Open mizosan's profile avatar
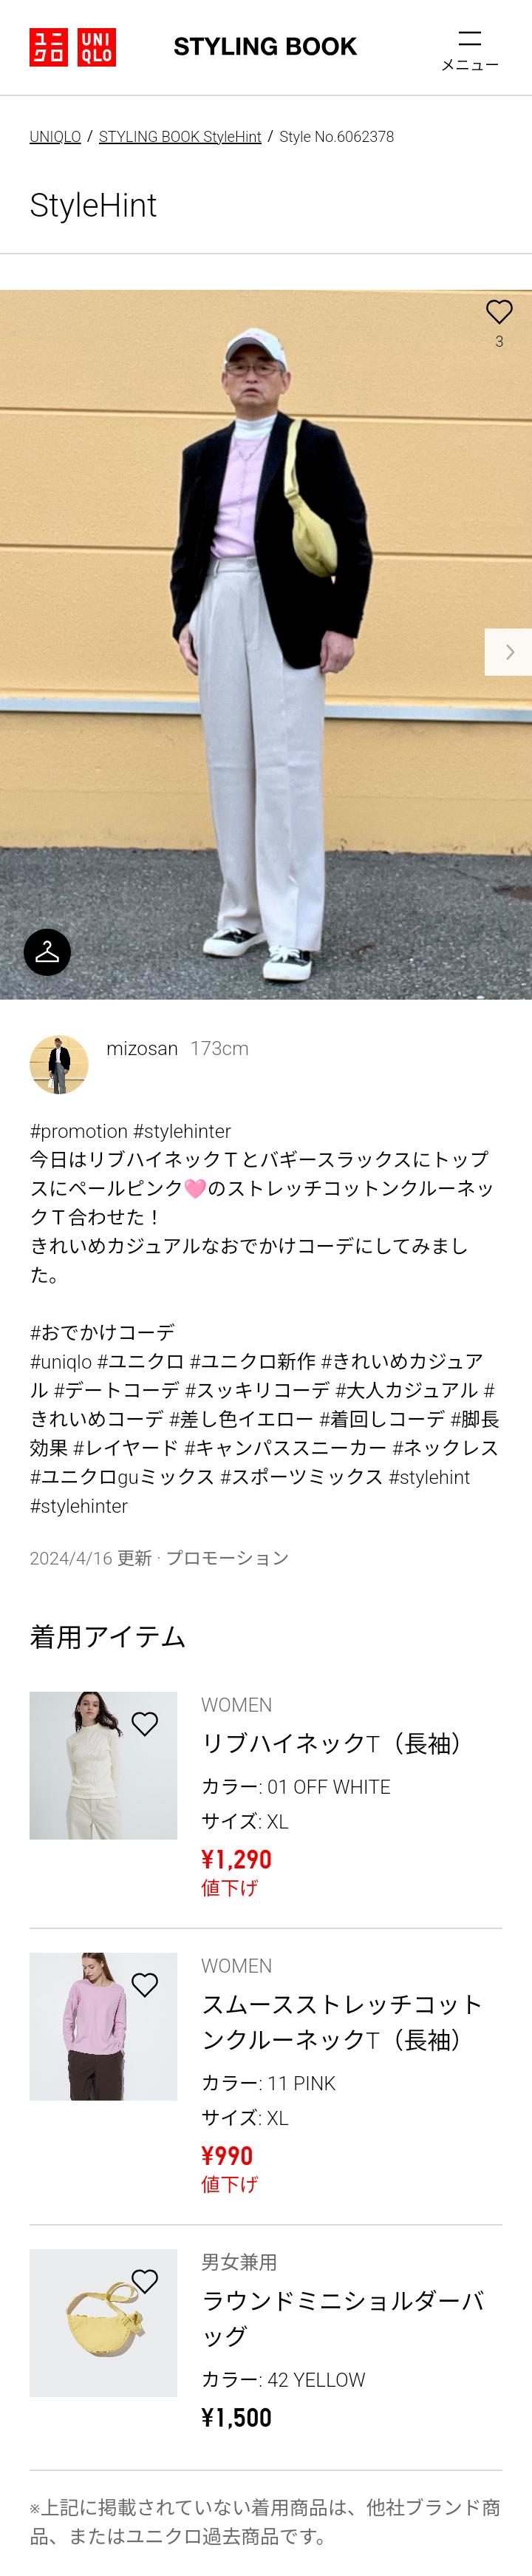532x2576 pixels. tap(59, 1064)
